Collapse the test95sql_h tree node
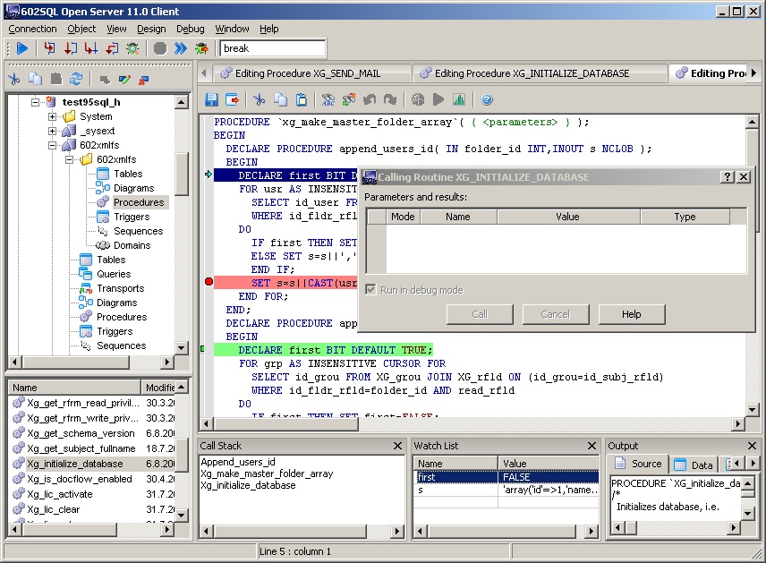The width and height of the screenshot is (766, 563). pyautogui.click(x=37, y=102)
